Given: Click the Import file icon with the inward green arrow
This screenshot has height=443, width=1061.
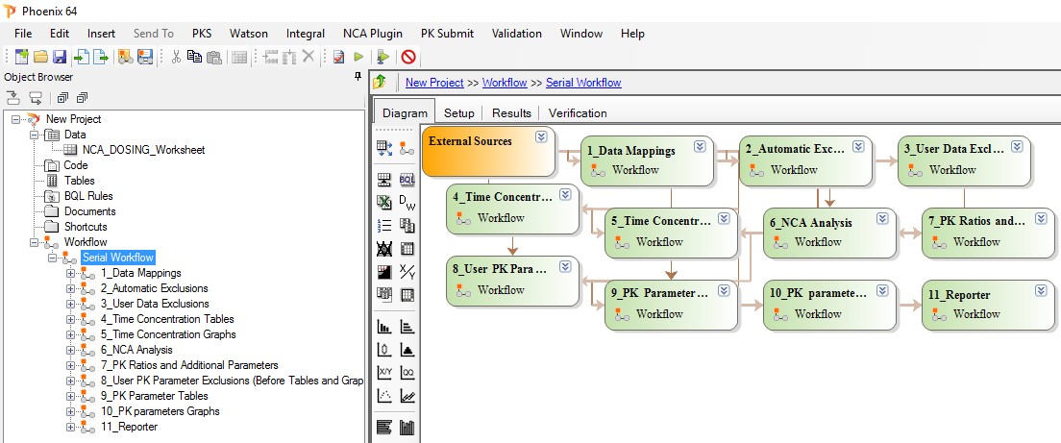Looking at the screenshot, I should [82, 57].
